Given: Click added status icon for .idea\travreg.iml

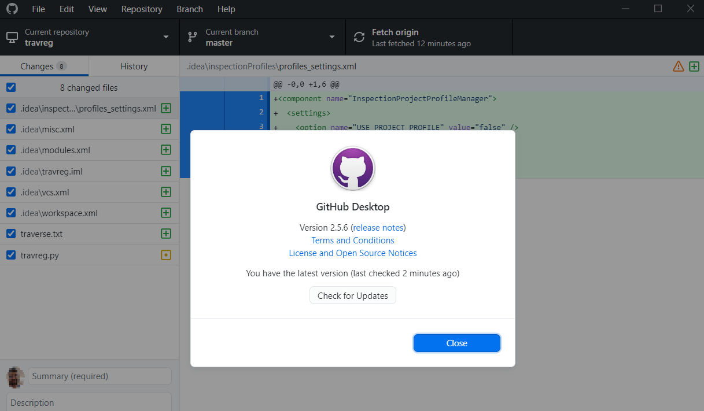Looking at the screenshot, I should (166, 171).
